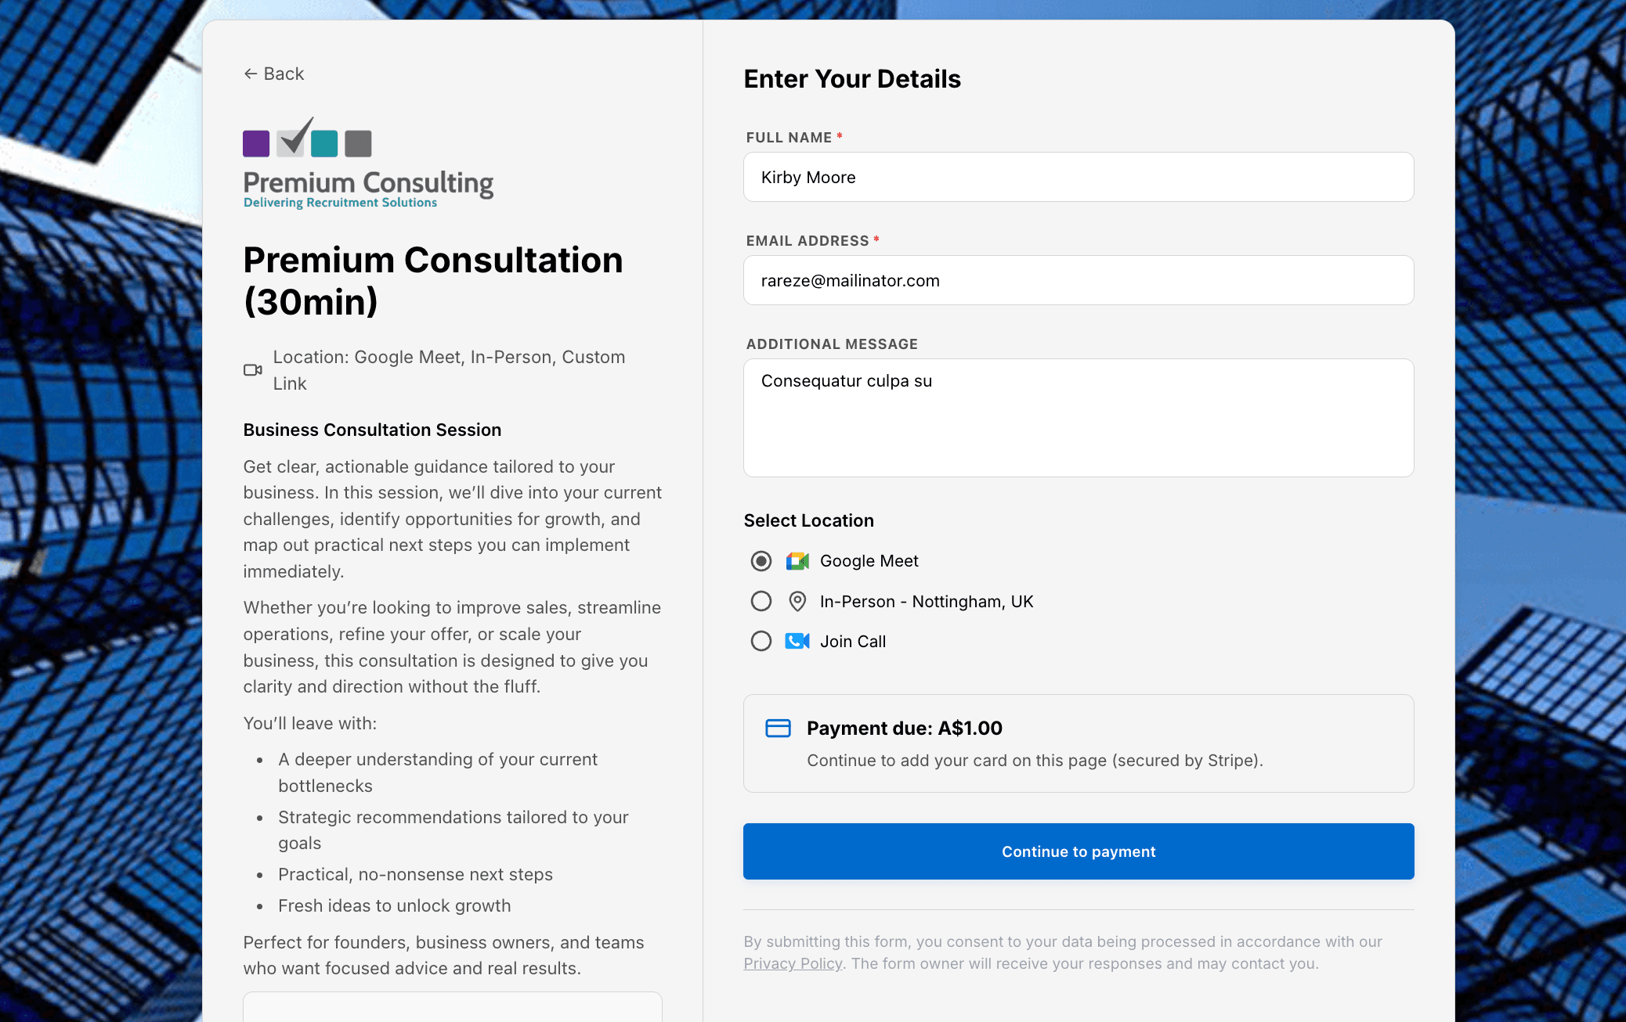
Task: Focus the Full Name input field
Action: (1078, 178)
